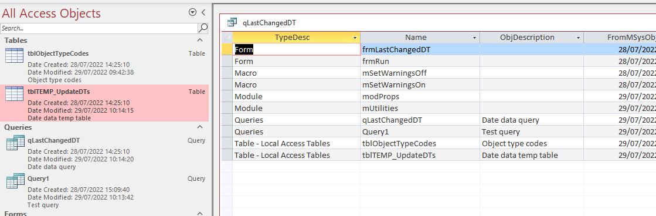
Task: Select tblTEMP_UpdateDTs in the navigation pane
Action: [x=104, y=103]
